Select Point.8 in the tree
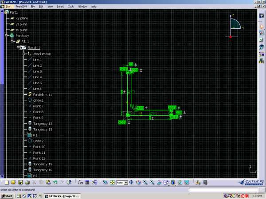Image resolution: width=266 pixels, height=199 pixels. point(38,112)
